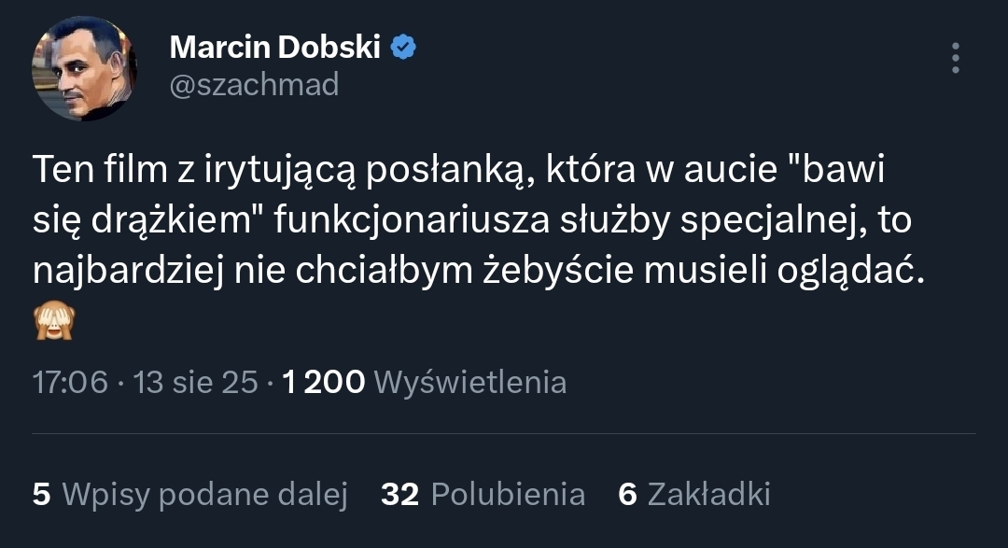The height and width of the screenshot is (548, 1008).
Task: Click the 17:06 timestamp
Action: point(70,382)
